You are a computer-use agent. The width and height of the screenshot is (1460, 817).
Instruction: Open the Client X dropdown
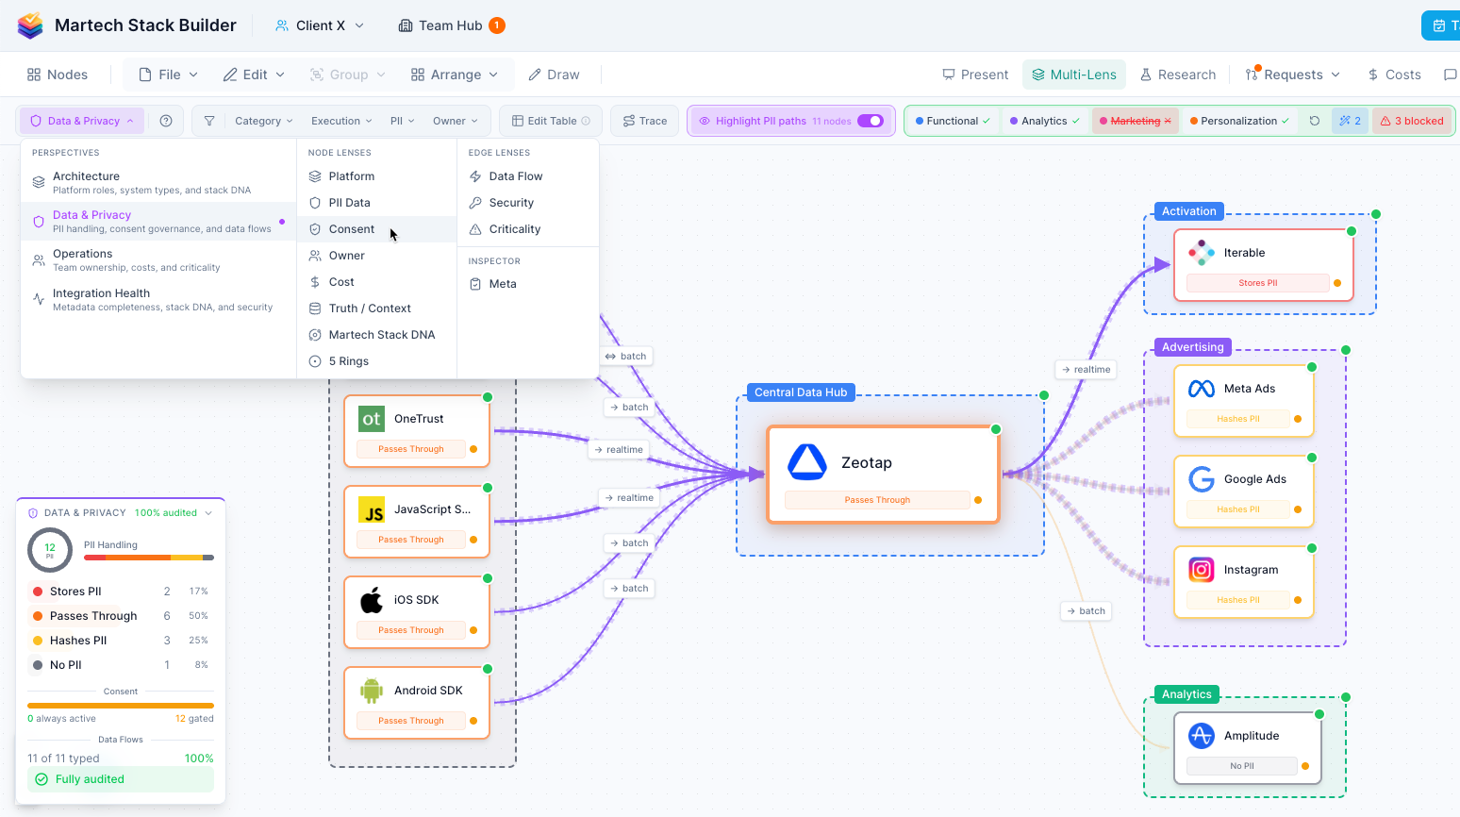coord(320,25)
